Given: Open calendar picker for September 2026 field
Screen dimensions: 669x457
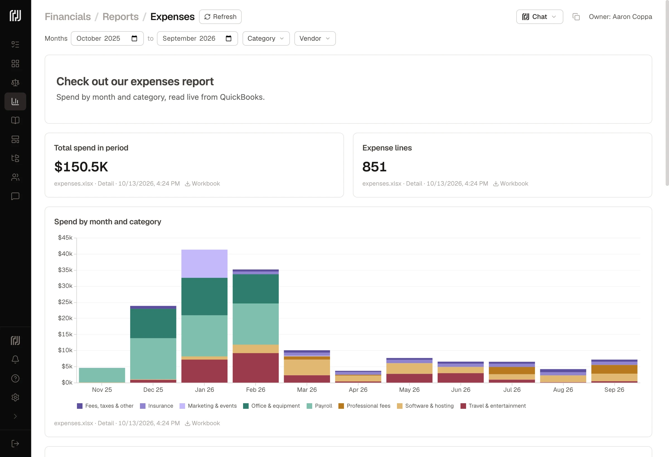Looking at the screenshot, I should tap(229, 38).
